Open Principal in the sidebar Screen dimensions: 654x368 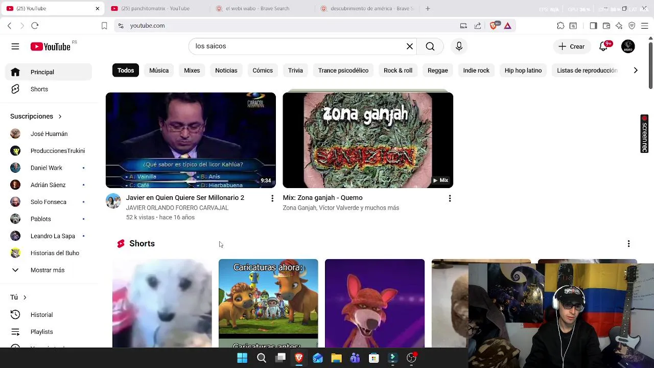point(49,72)
